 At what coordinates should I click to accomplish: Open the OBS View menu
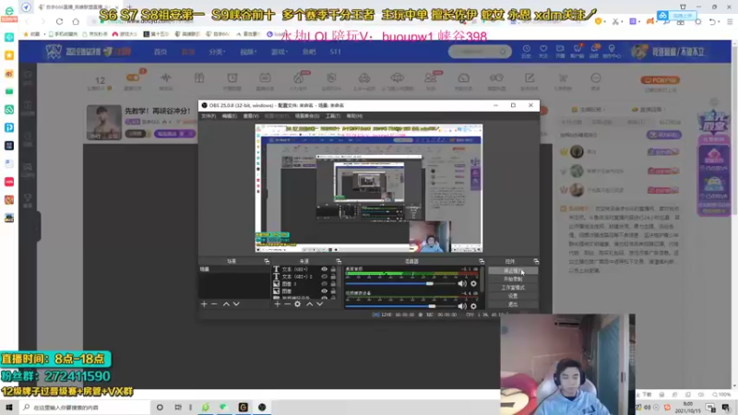coord(251,116)
